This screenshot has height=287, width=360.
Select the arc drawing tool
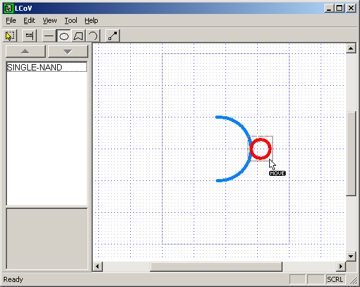93,36
